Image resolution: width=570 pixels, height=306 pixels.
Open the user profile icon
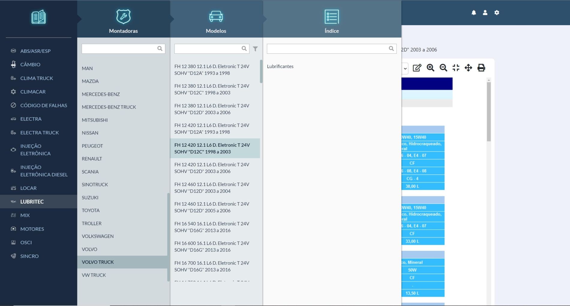(x=485, y=13)
